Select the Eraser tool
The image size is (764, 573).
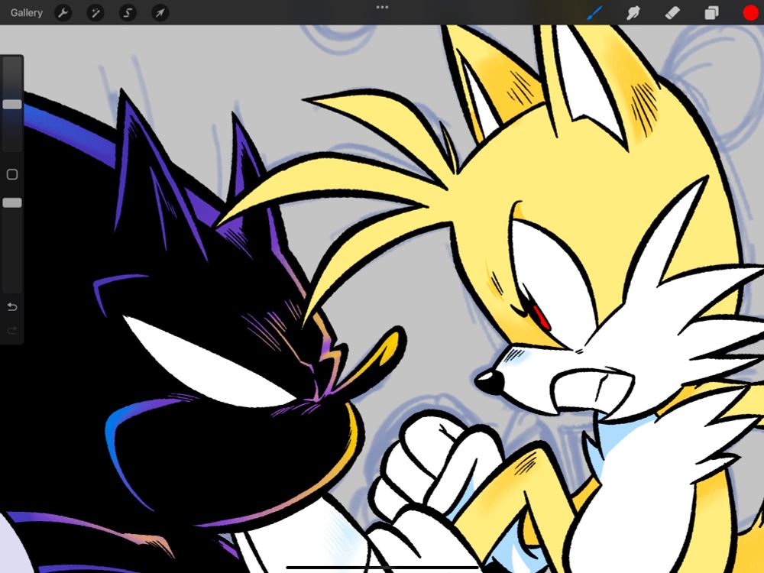coord(672,13)
